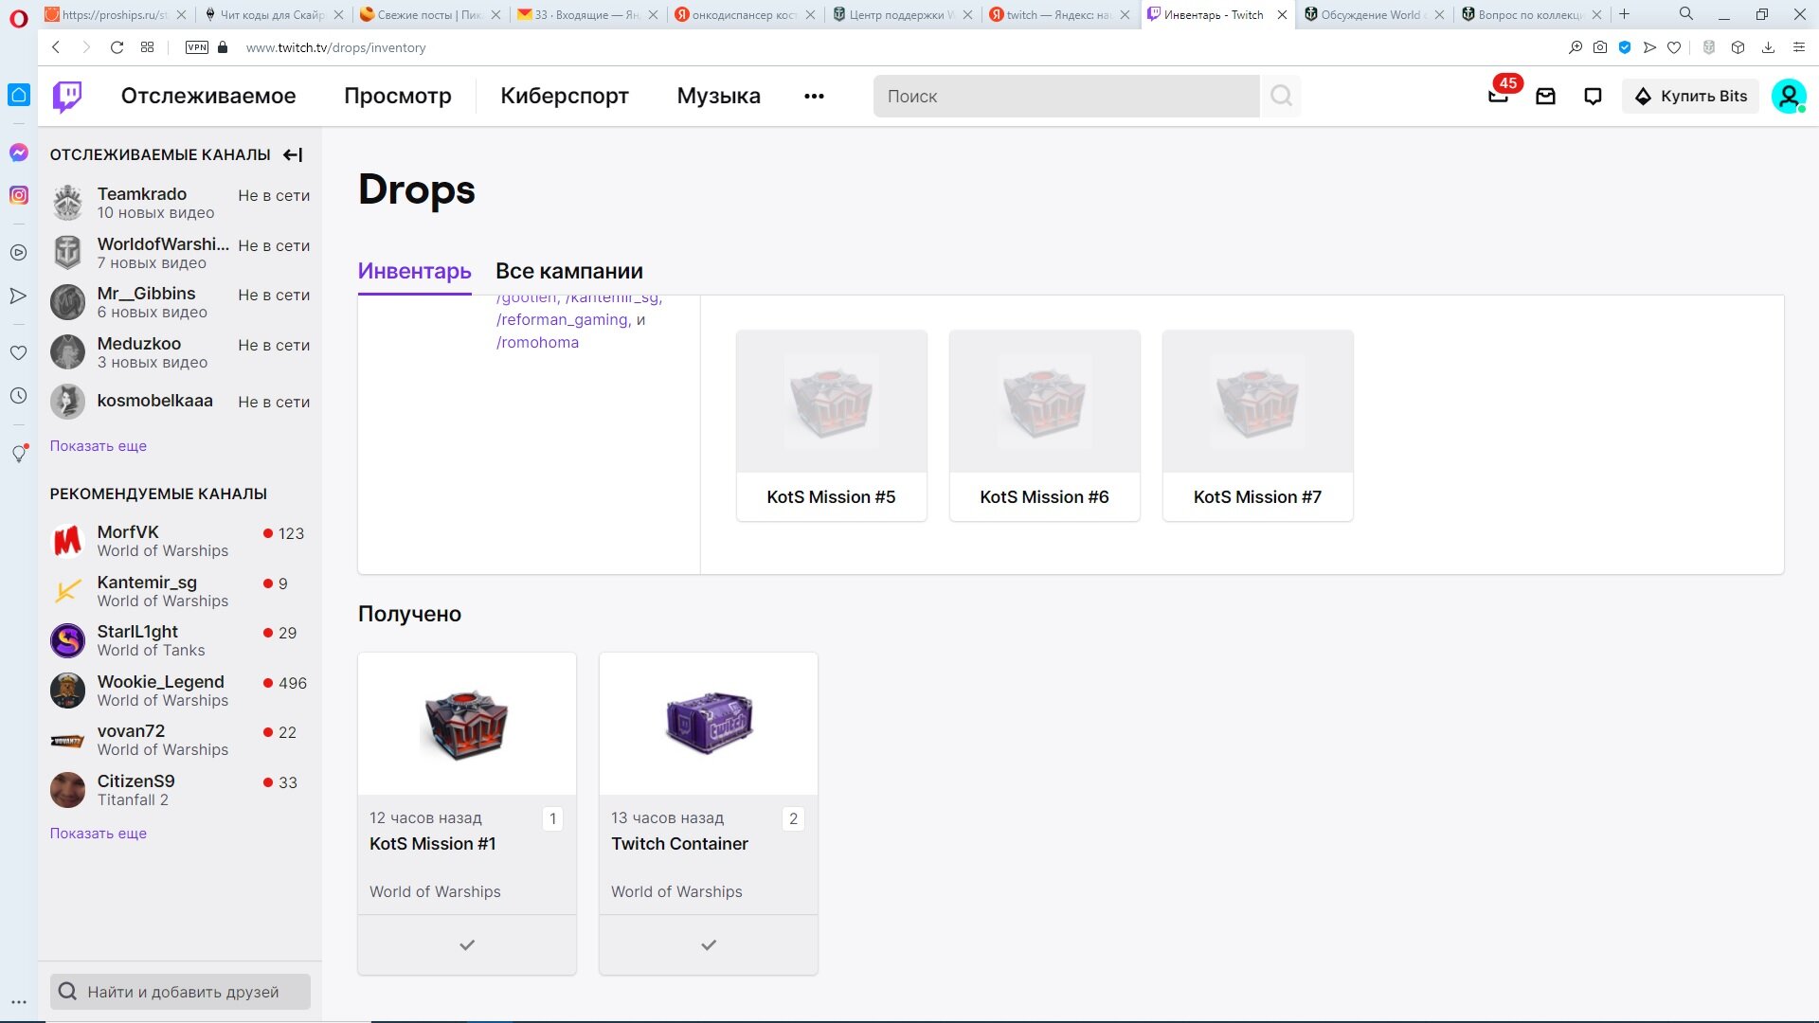Select the KotS Mission #7 drop card
This screenshot has height=1023, width=1819.
(x=1257, y=425)
